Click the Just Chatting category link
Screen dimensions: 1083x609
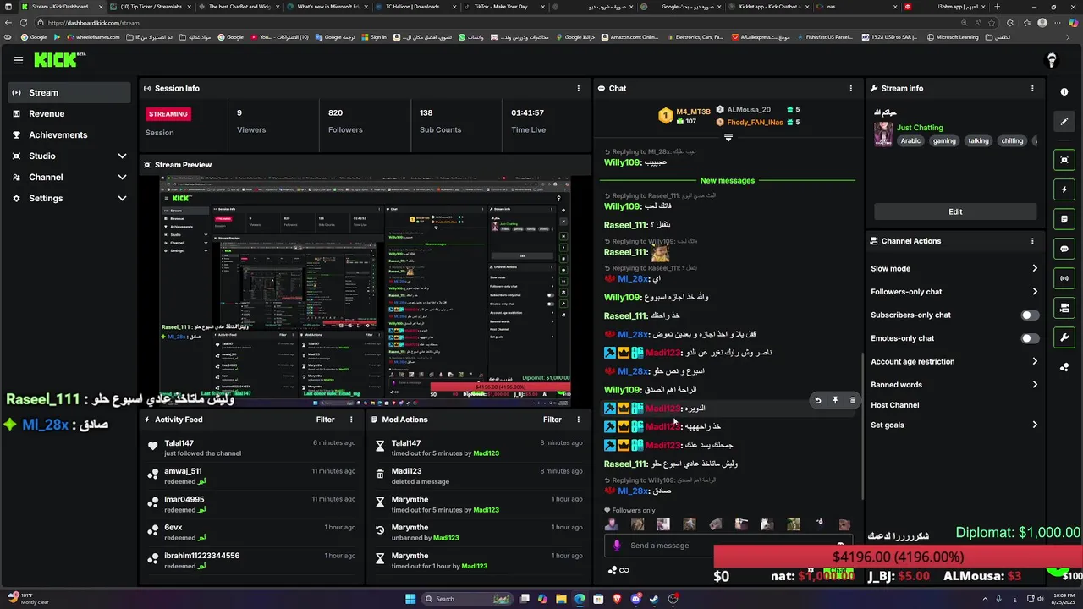click(920, 128)
